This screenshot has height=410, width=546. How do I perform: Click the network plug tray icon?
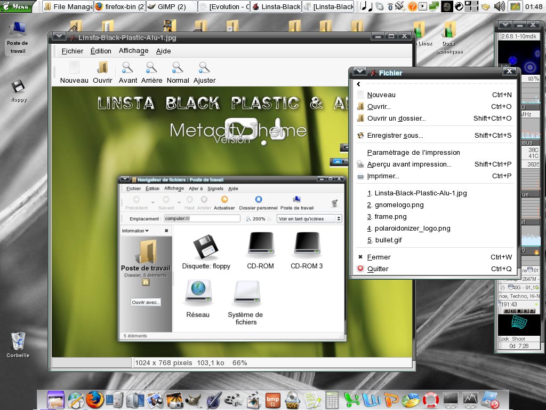(x=399, y=6)
